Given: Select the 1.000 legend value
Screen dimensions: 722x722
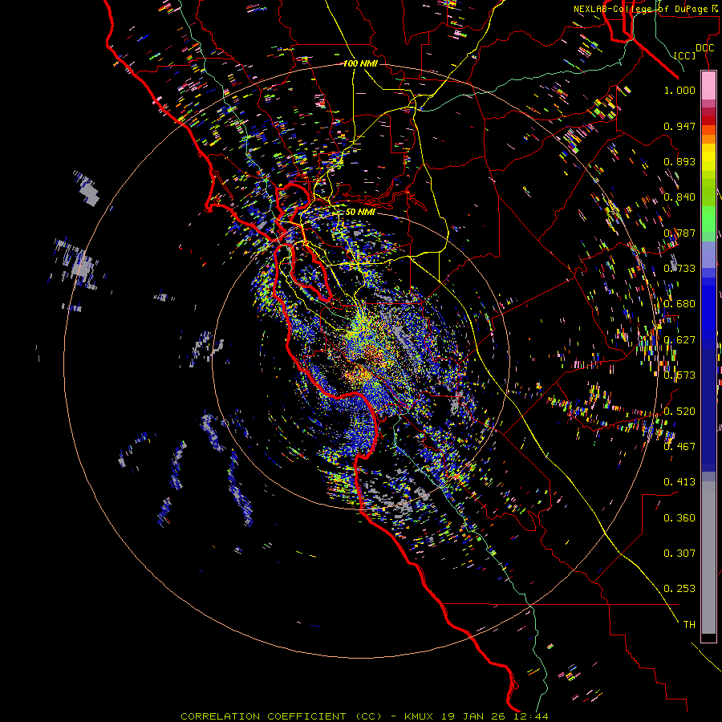Looking at the screenshot, I should tap(679, 90).
